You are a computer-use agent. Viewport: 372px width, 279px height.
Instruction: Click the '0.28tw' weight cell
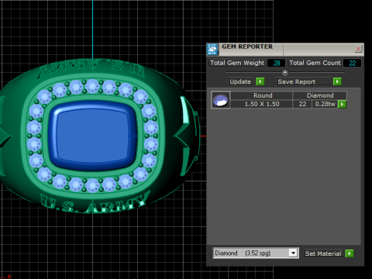[325, 104]
